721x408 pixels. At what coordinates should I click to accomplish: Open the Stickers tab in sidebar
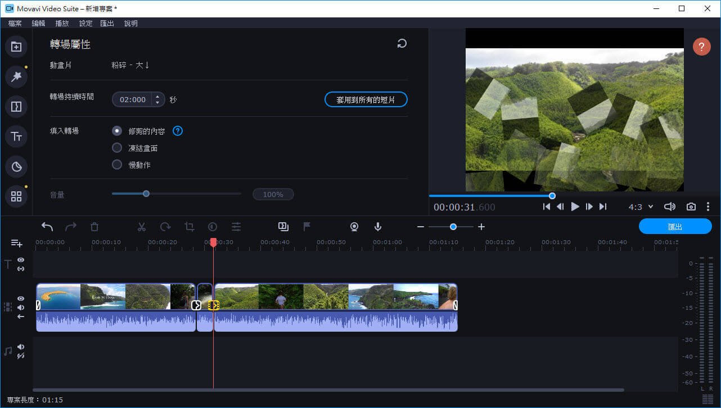16,167
